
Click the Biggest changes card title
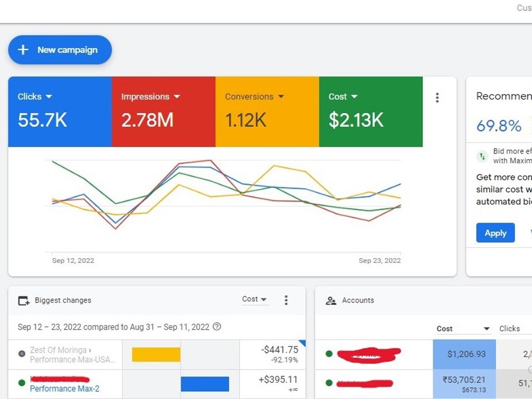63,300
